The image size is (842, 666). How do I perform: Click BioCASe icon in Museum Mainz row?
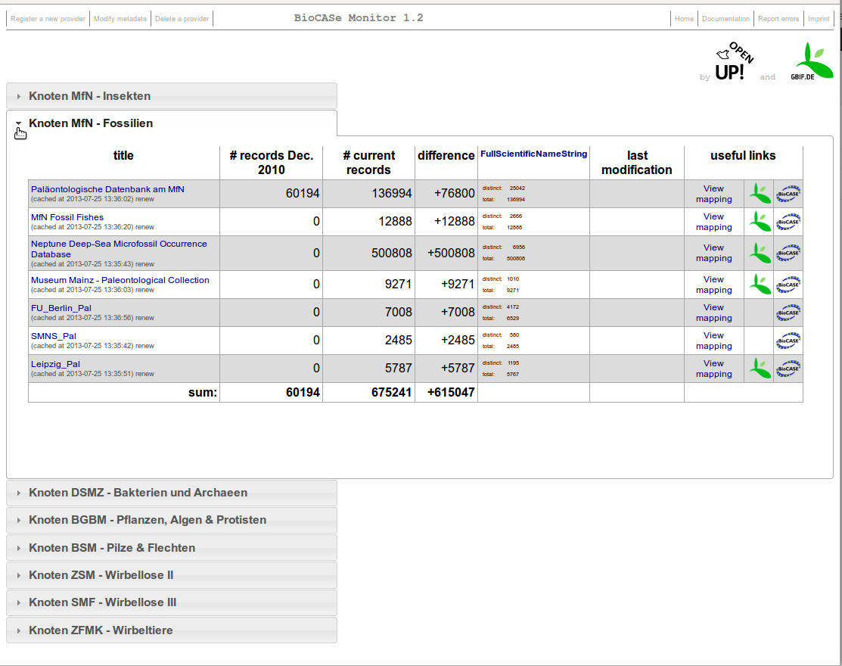pos(788,284)
